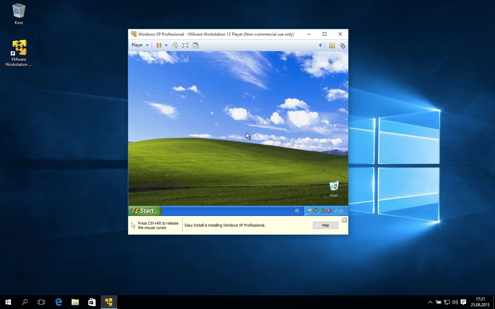
Task: Enter full screen mode in VMware
Action: [x=185, y=45]
